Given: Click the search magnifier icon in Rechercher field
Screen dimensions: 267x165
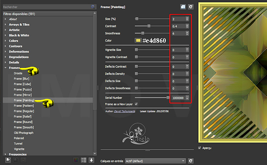Looking at the screenshot, I should (x=93, y=6).
